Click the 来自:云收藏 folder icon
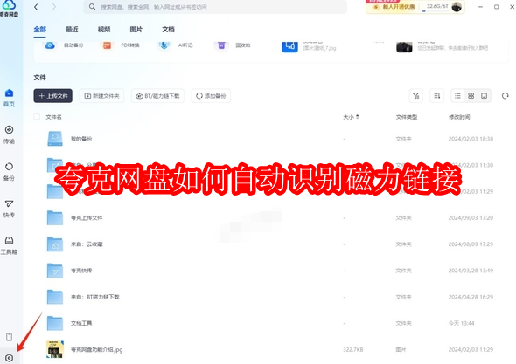Image resolution: width=516 pixels, height=364 pixels. (x=55, y=244)
